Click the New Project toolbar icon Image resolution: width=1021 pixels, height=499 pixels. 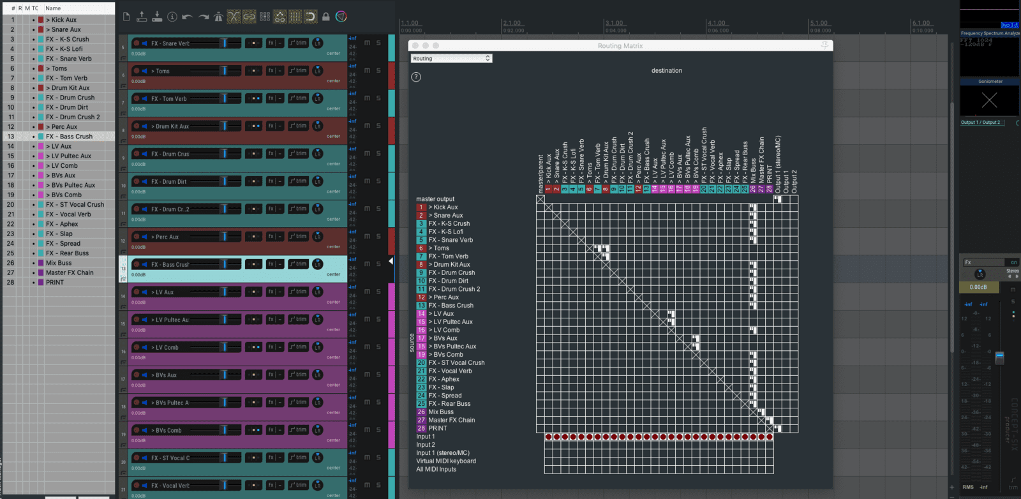pyautogui.click(x=126, y=17)
